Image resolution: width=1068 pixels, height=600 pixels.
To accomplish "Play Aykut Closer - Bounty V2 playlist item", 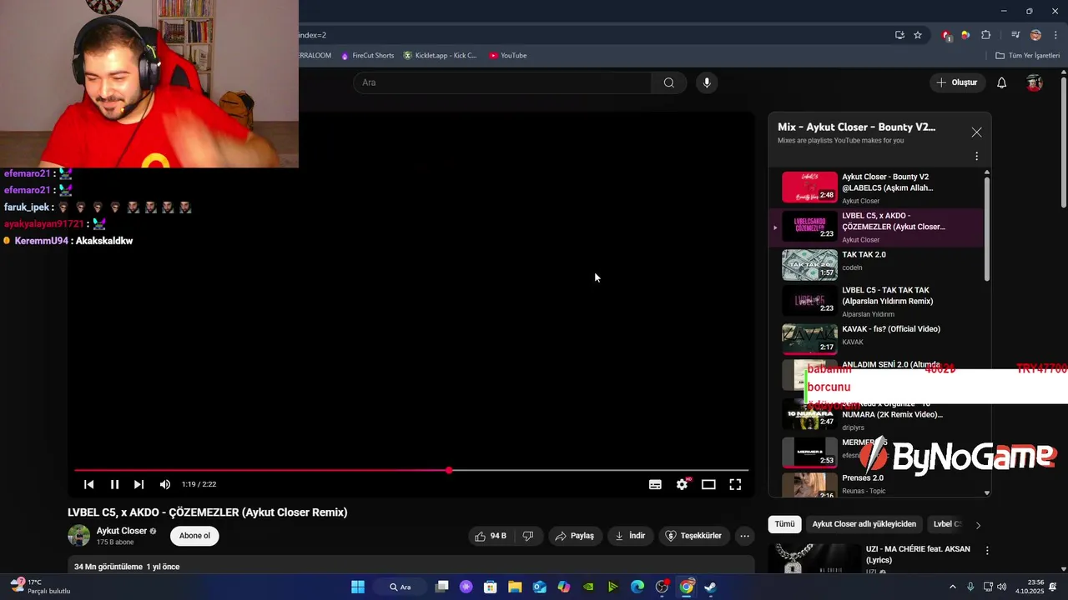I will pyautogui.click(x=877, y=187).
